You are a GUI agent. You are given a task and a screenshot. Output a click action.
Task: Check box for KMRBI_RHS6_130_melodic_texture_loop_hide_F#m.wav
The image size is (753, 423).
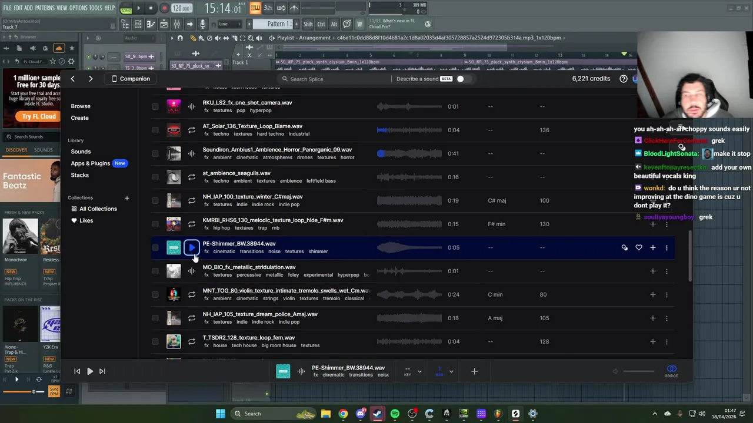(155, 224)
